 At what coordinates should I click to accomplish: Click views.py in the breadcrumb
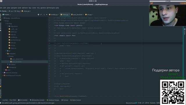pyautogui.click(x=25, y=11)
